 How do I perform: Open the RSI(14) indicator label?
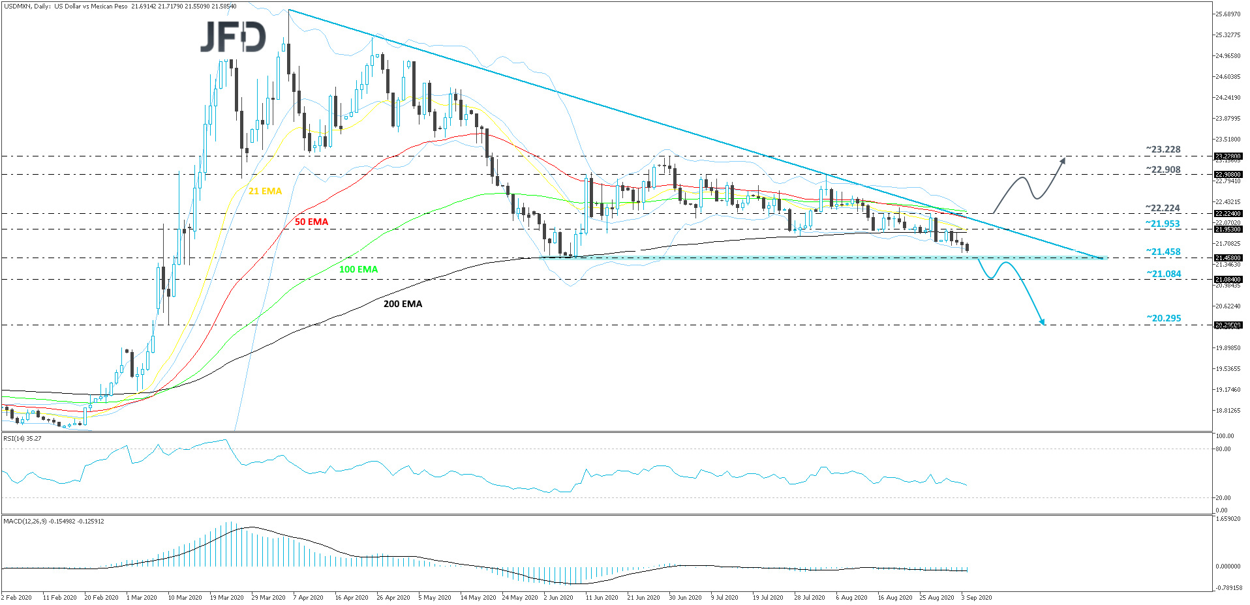click(22, 438)
